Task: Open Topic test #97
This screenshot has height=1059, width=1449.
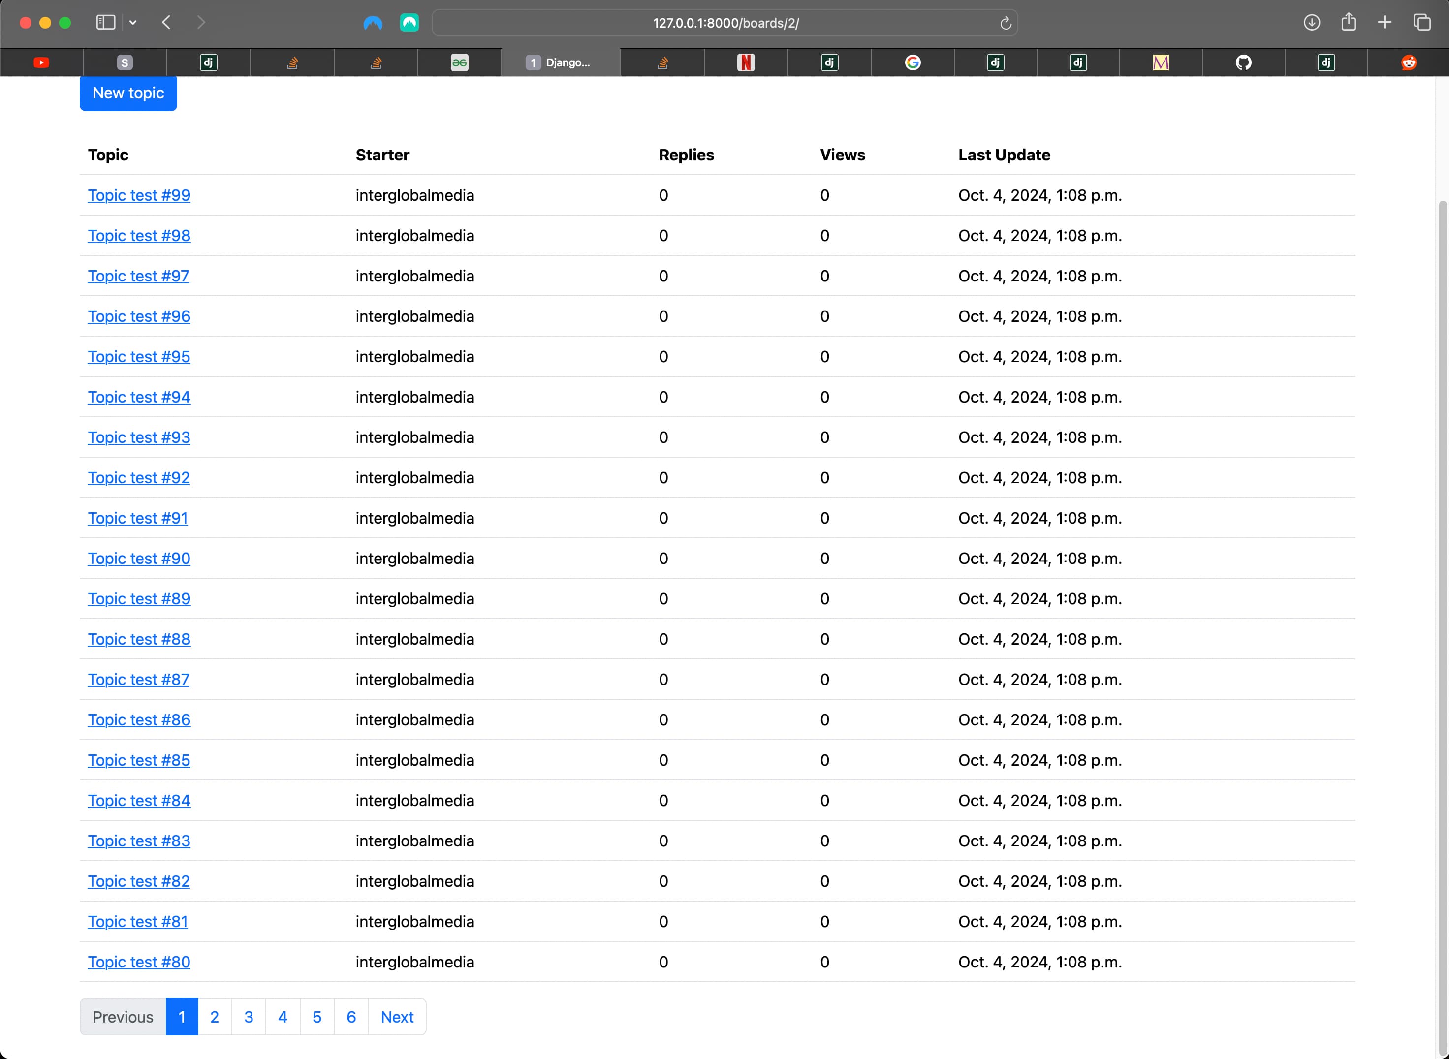Action: [138, 276]
